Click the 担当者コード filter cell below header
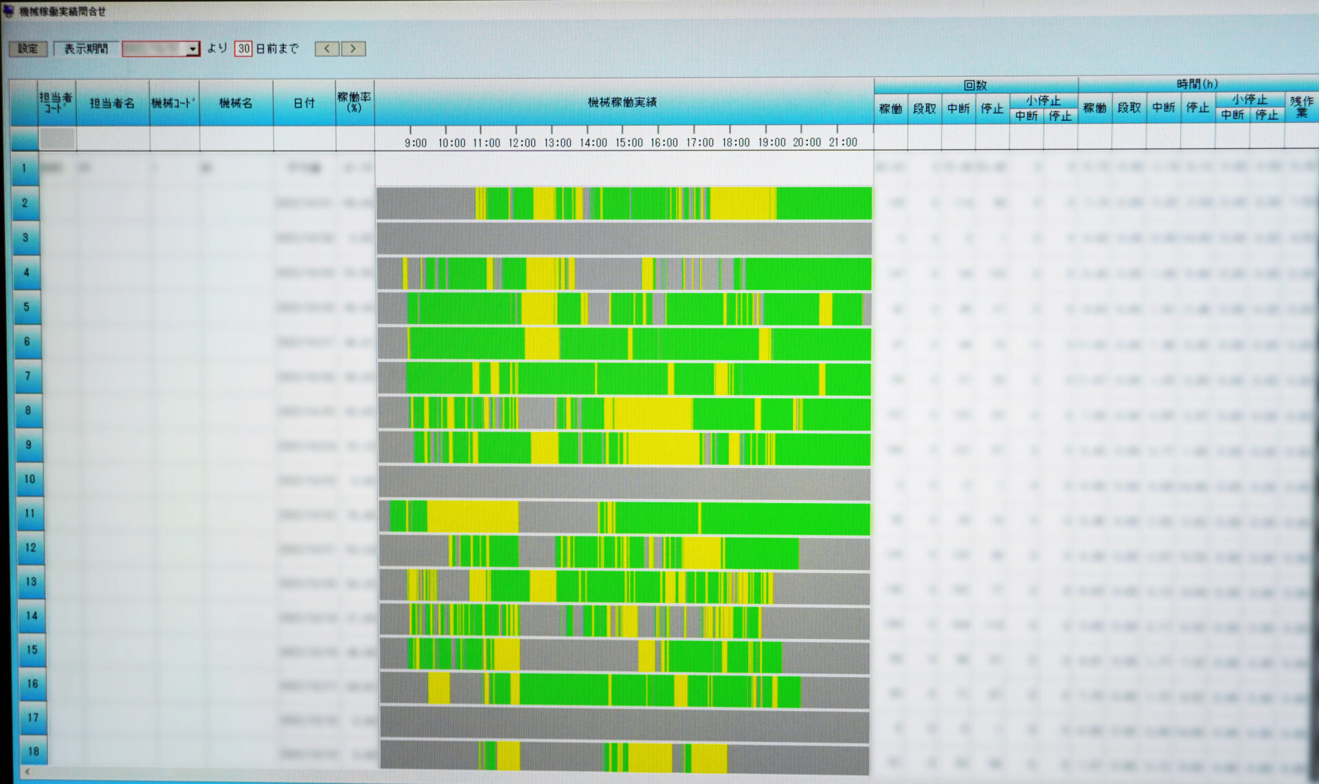1319x784 pixels. pyautogui.click(x=57, y=139)
